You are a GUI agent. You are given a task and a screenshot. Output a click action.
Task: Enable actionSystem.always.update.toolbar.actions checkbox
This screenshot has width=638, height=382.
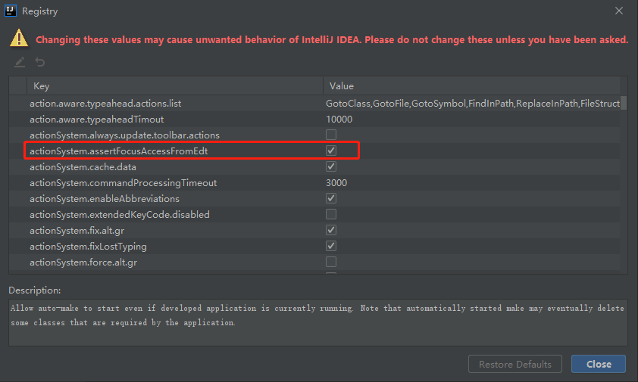coord(331,135)
